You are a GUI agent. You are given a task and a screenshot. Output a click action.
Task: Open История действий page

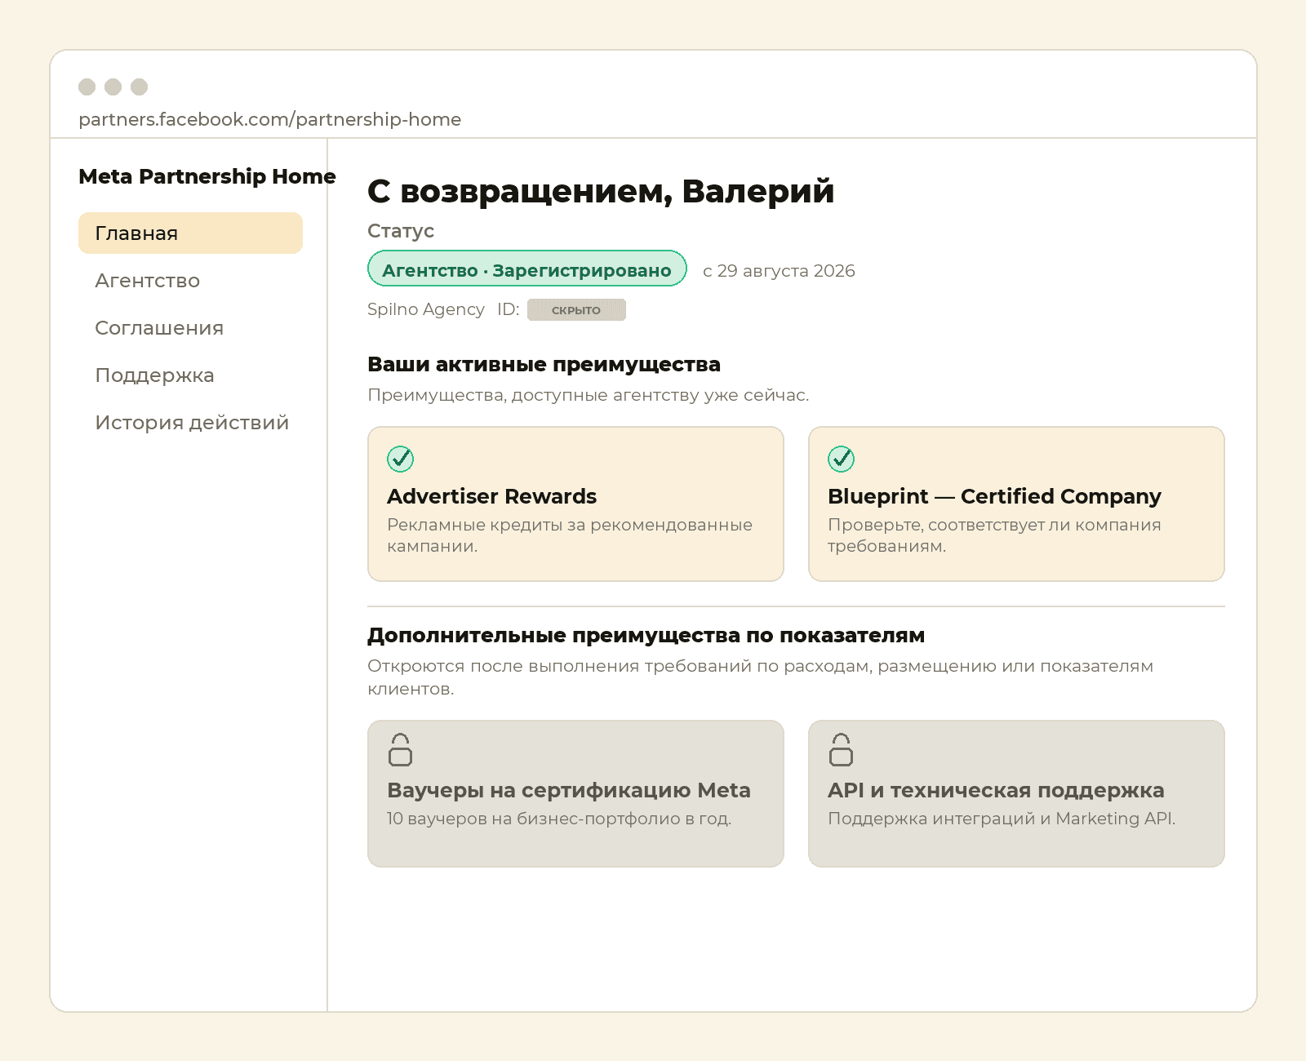click(192, 423)
